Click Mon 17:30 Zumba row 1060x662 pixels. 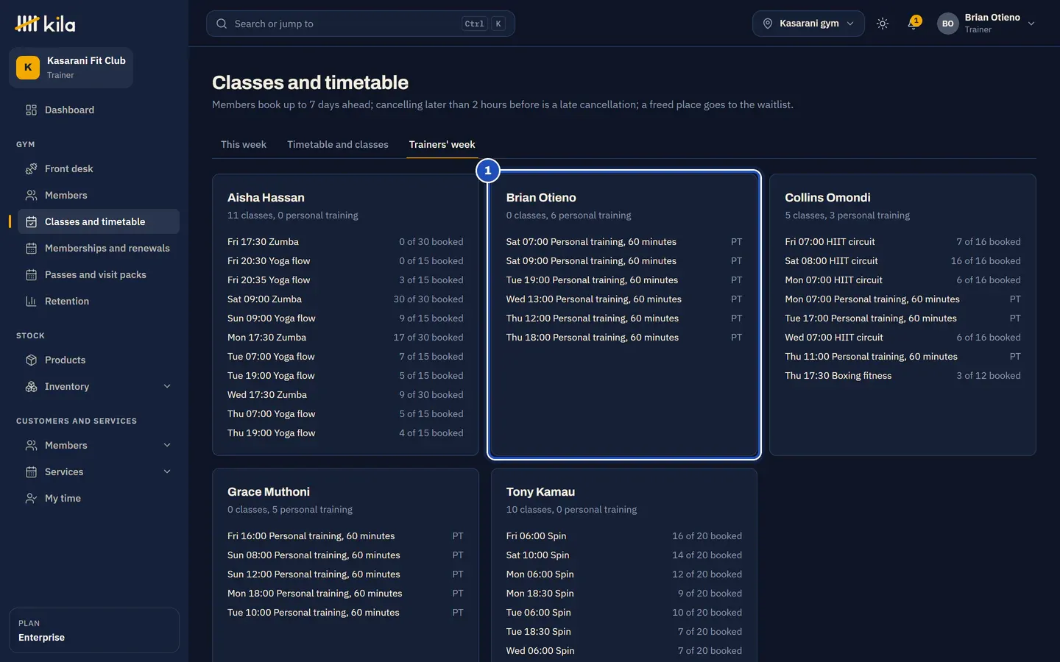pyautogui.click(x=345, y=337)
